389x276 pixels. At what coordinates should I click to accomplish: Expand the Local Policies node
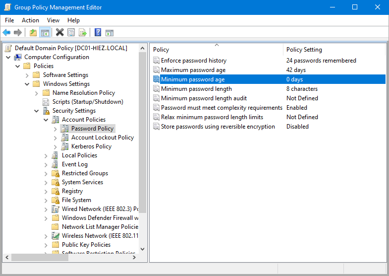click(46, 155)
